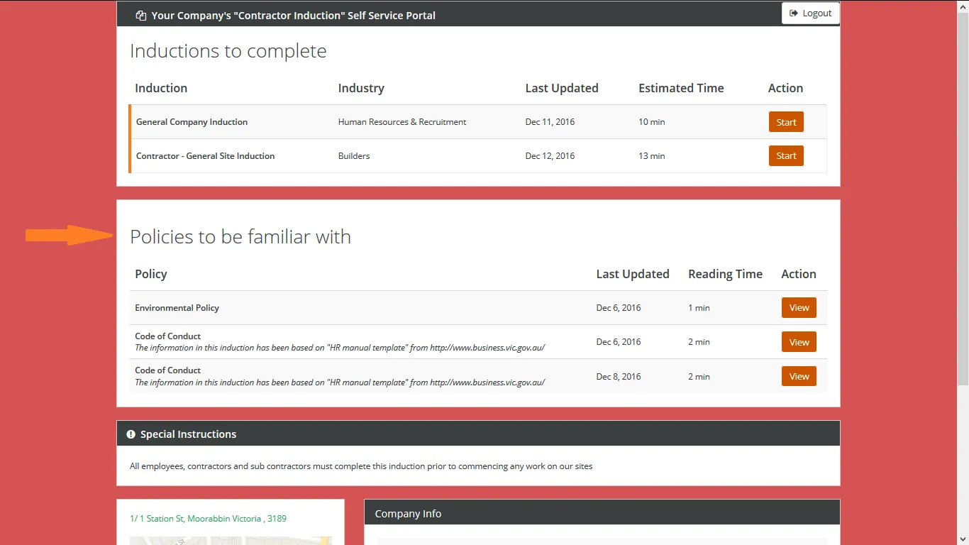Click the page vertical scrollbar

[963, 199]
